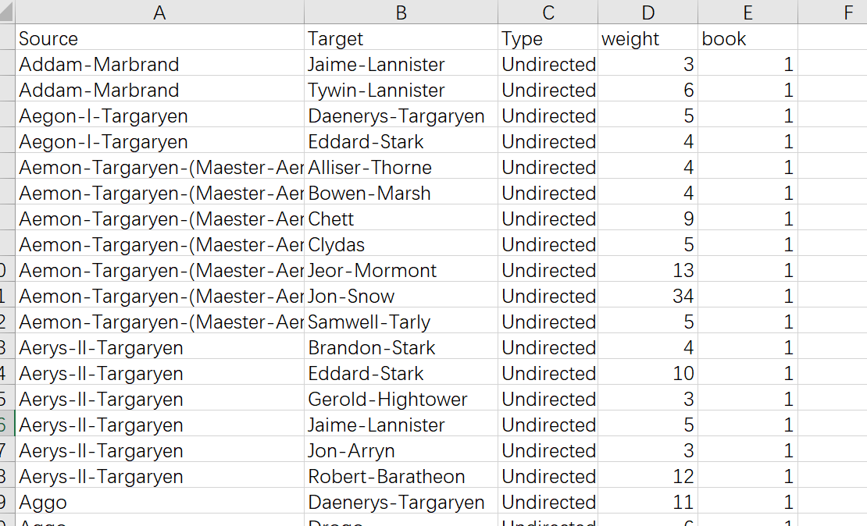Select the Jon-Snow target cell
Viewport: 867px width, 526px height.
coord(401,295)
